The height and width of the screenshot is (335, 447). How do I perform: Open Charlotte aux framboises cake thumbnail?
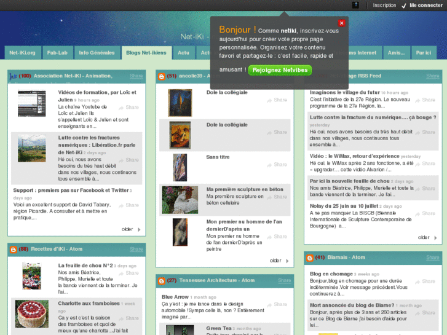[x=31, y=313]
